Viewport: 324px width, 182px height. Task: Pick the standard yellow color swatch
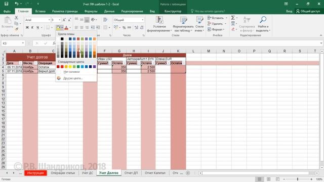(70, 67)
